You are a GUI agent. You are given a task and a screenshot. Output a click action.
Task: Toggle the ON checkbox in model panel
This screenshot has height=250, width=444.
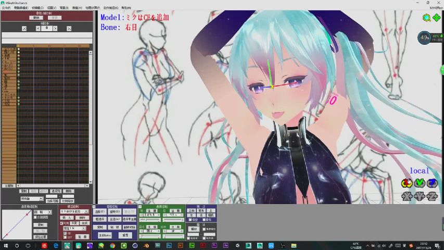click(65, 233)
